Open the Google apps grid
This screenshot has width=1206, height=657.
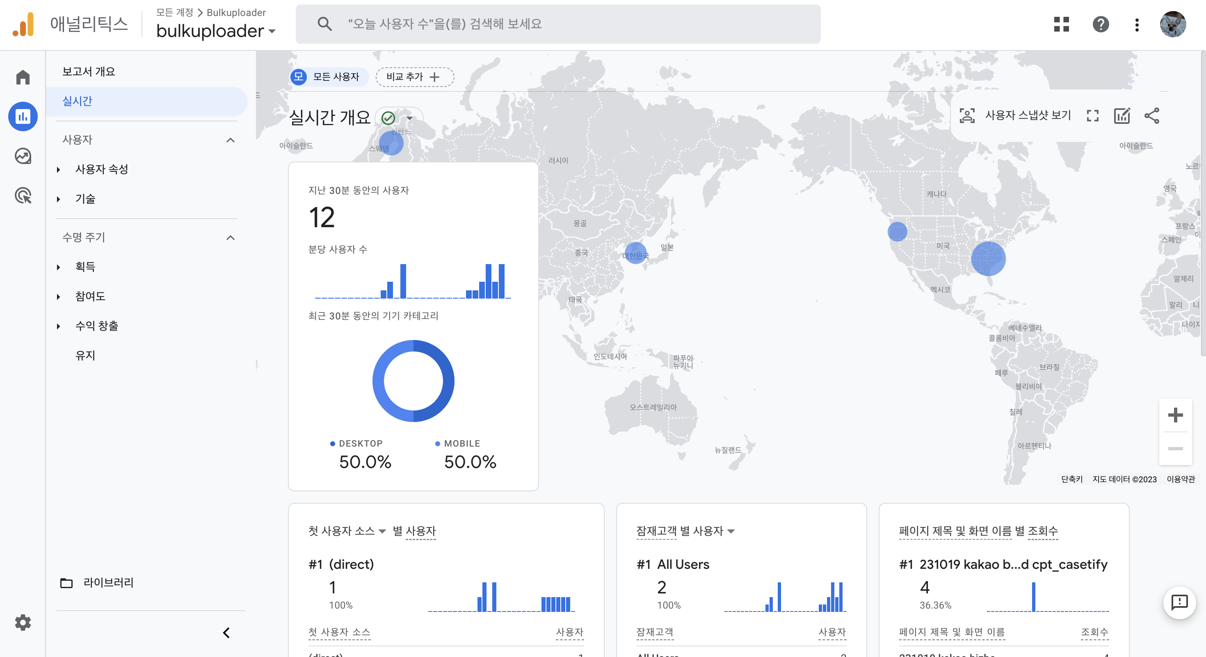pyautogui.click(x=1061, y=24)
